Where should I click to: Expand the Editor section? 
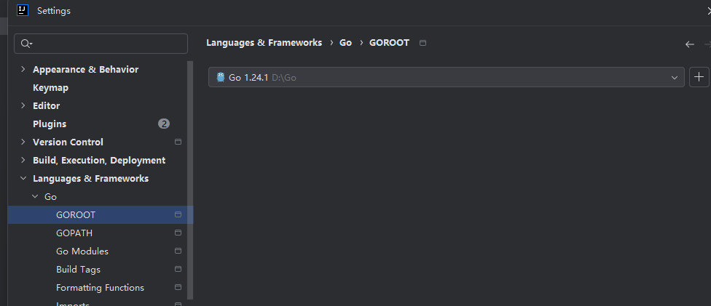pos(23,105)
